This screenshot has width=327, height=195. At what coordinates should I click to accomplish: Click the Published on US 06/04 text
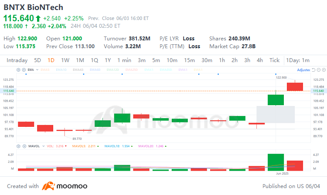(291, 186)
